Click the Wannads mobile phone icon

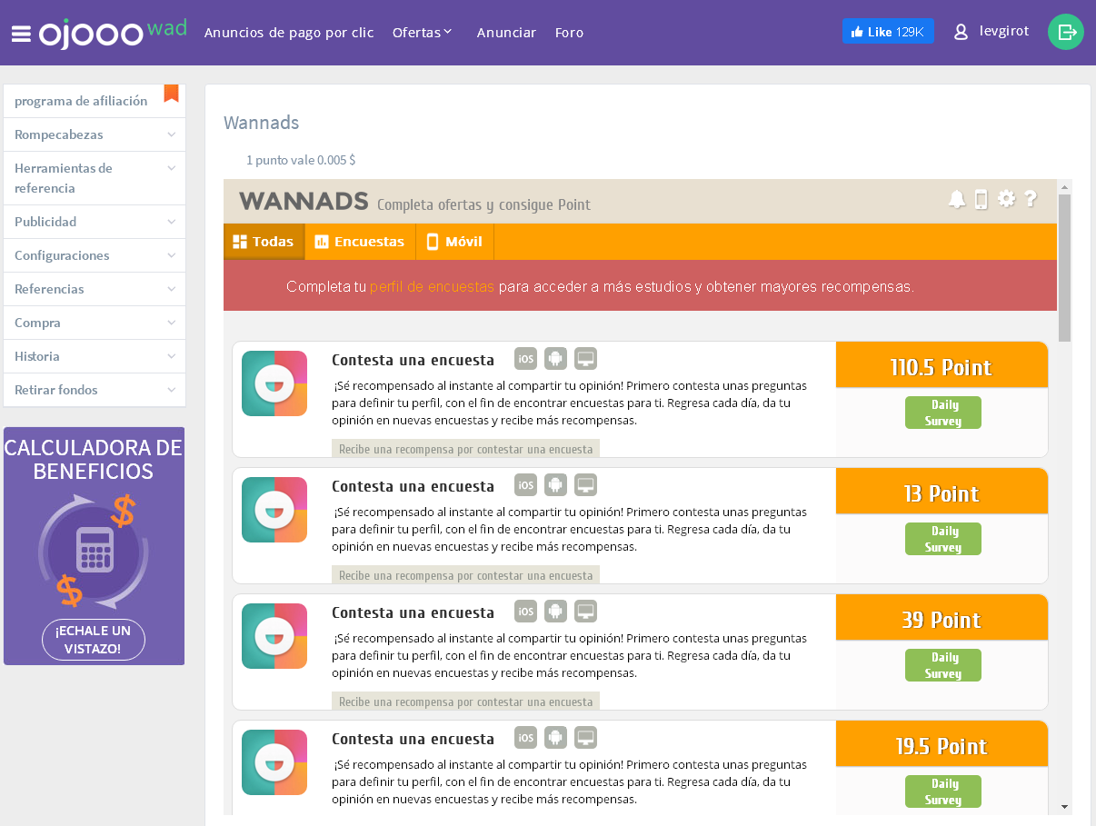(x=981, y=199)
